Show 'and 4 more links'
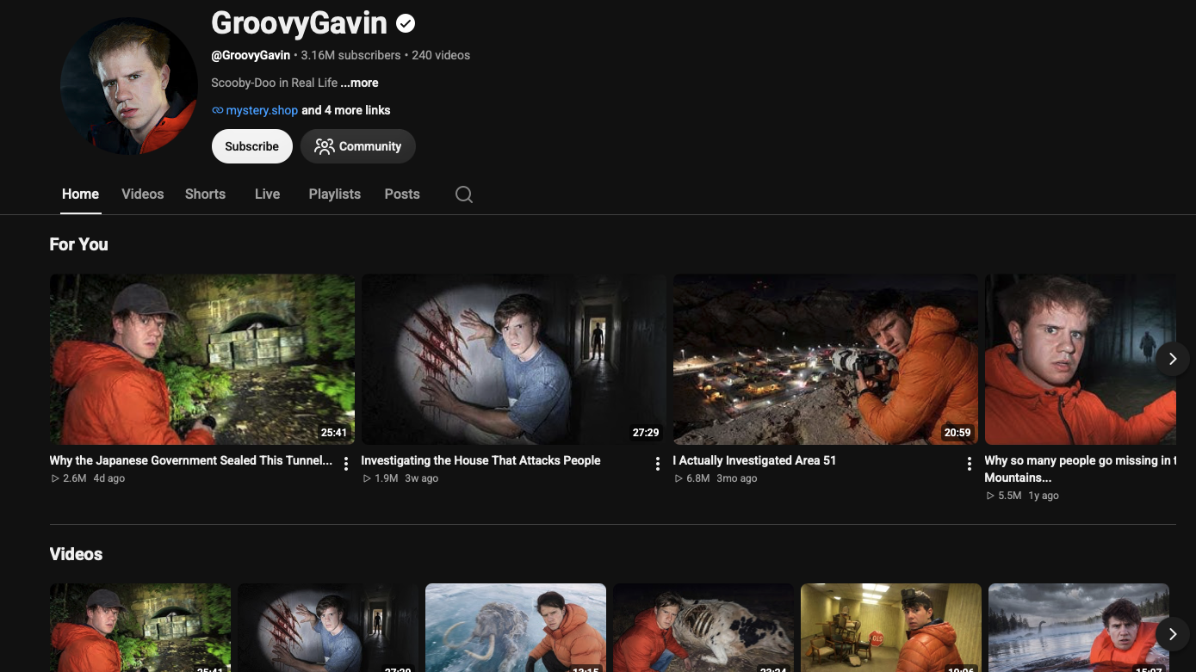The image size is (1196, 672). coord(345,110)
